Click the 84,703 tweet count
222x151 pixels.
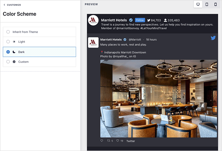(156, 20)
